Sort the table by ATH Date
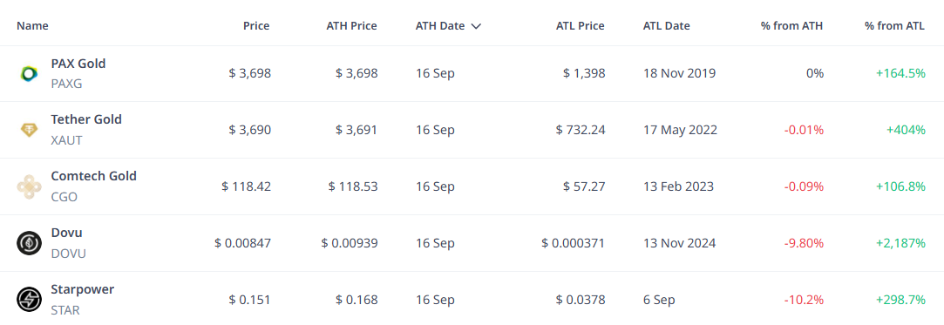 [440, 26]
